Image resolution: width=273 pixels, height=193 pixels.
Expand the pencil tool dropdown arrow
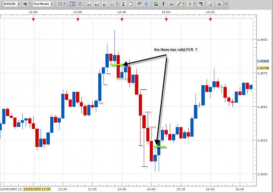tap(183, 4)
